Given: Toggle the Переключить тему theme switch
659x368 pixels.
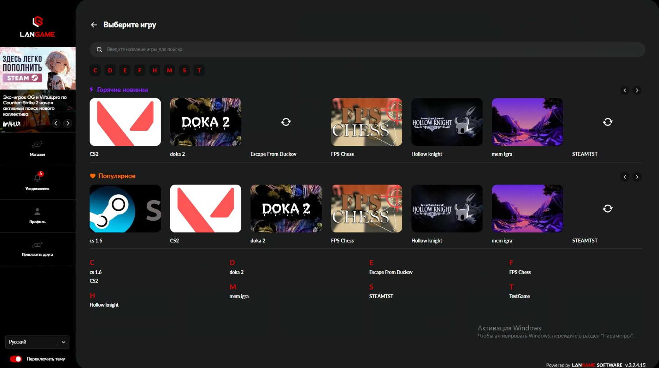Looking at the screenshot, I should pos(16,359).
